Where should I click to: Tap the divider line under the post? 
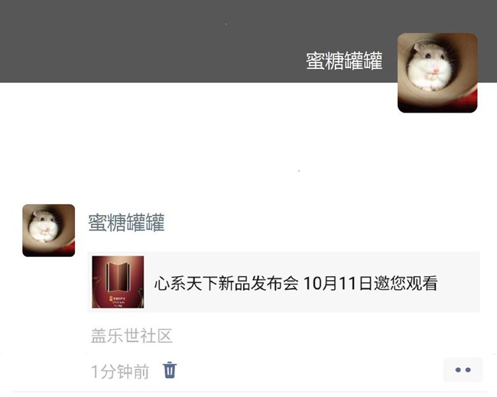click(254, 392)
